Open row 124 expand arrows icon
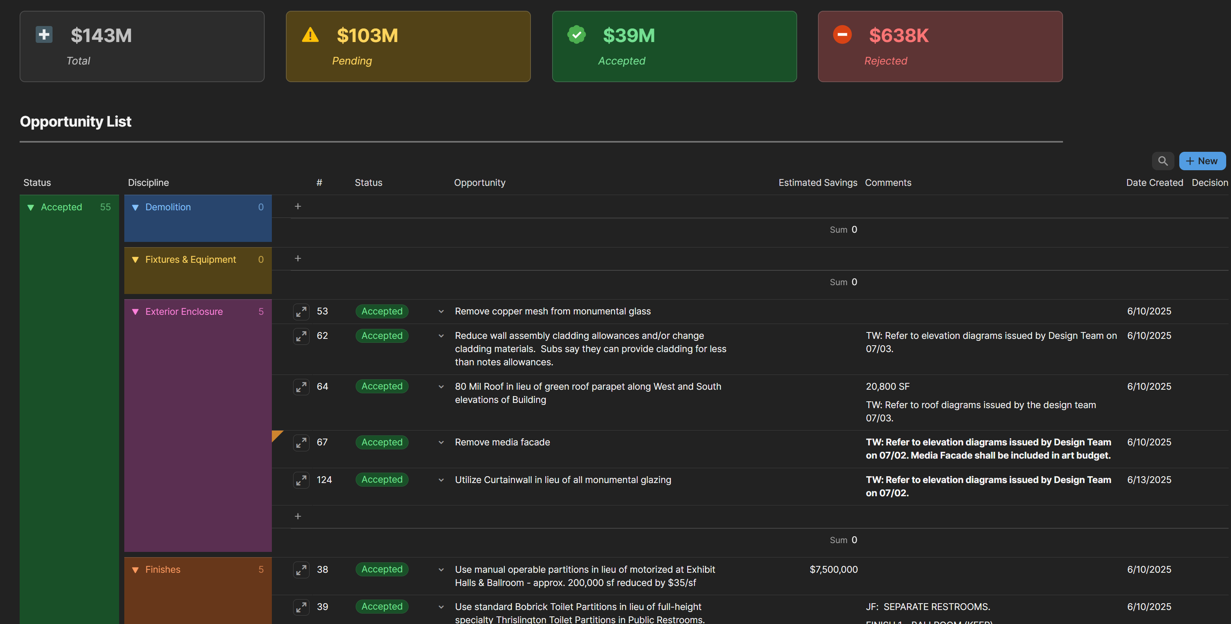 point(301,480)
